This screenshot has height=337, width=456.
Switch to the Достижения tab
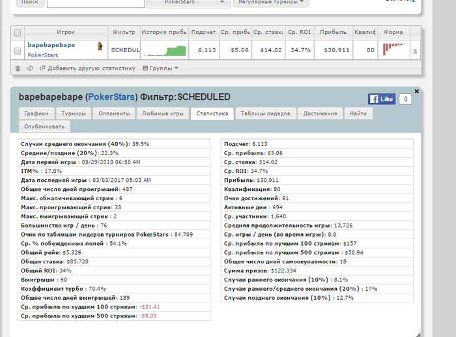coord(321,113)
